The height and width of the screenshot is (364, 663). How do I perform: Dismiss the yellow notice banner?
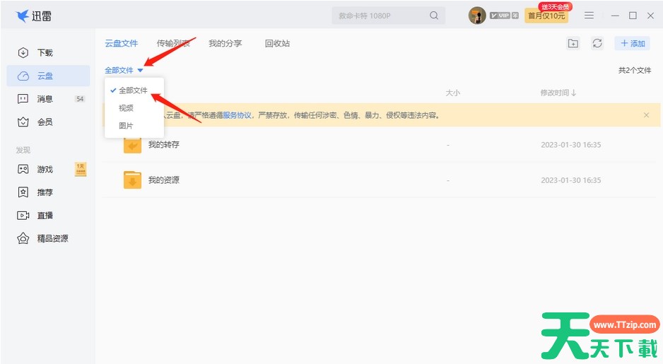(646, 115)
